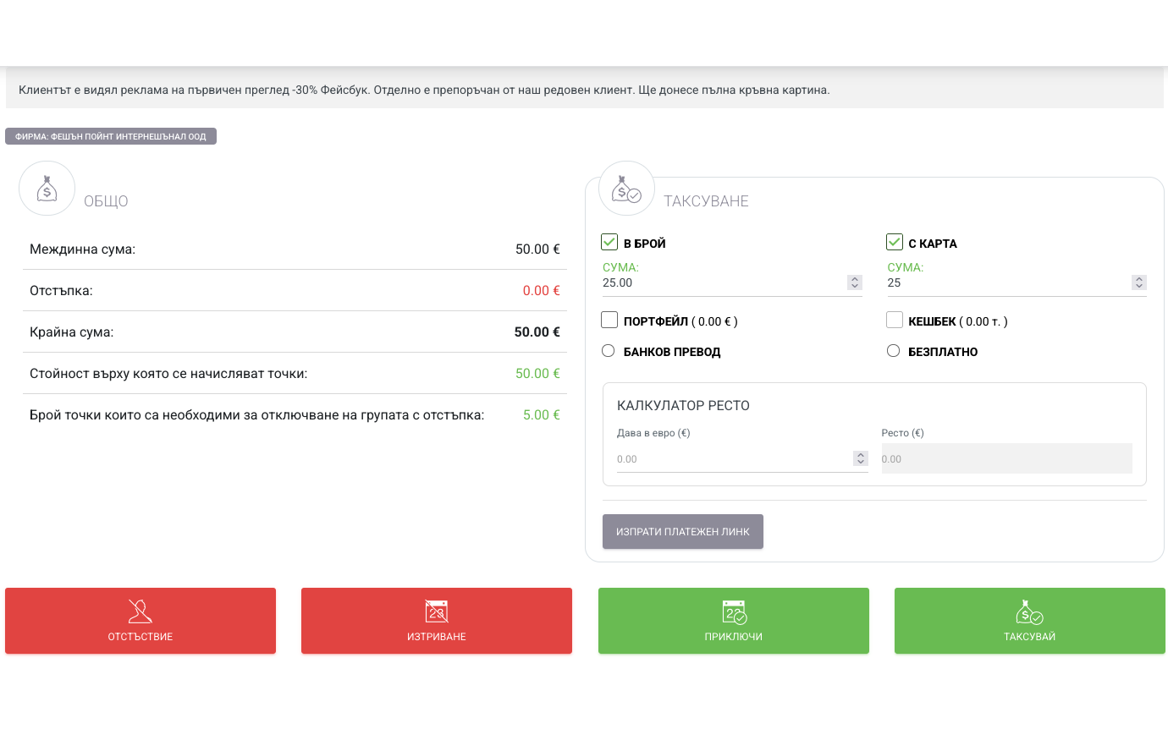Click the Дава в евро stepper arrows
The height and width of the screenshot is (729, 1168).
click(861, 458)
